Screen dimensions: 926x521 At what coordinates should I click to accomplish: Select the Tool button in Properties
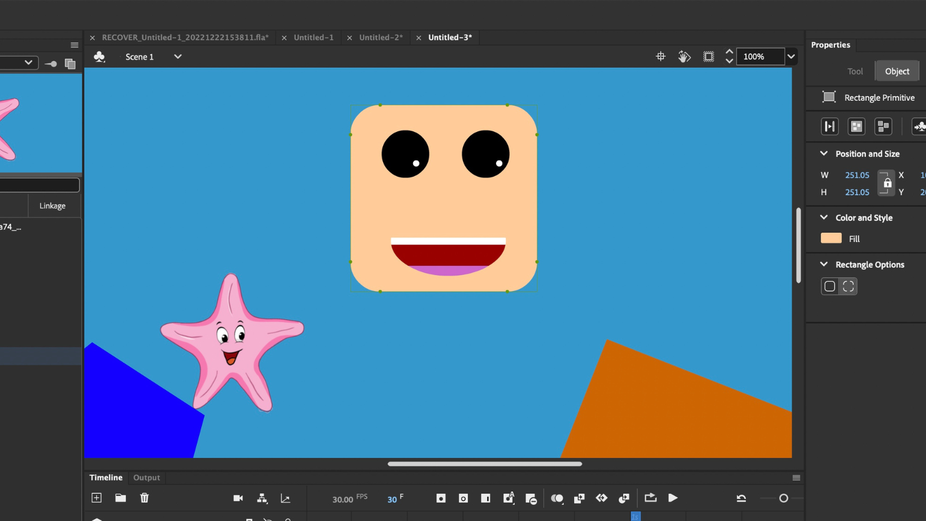tap(855, 71)
